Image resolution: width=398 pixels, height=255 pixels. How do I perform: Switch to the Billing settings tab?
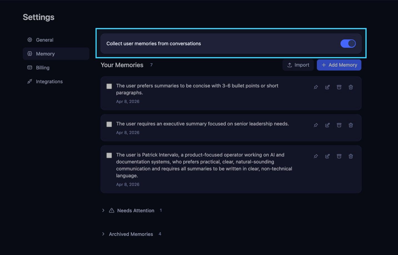[56, 68]
